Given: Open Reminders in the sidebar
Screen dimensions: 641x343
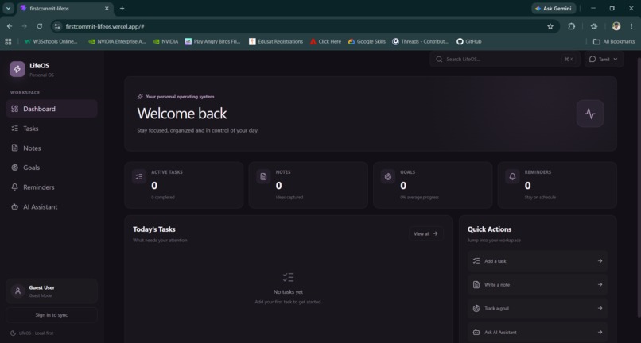Looking at the screenshot, I should pos(52,187).
